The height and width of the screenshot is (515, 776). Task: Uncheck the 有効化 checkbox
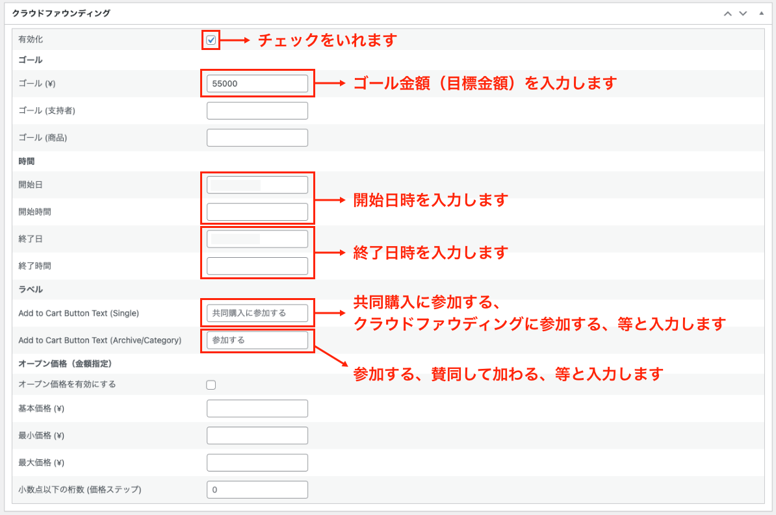pyautogui.click(x=211, y=40)
